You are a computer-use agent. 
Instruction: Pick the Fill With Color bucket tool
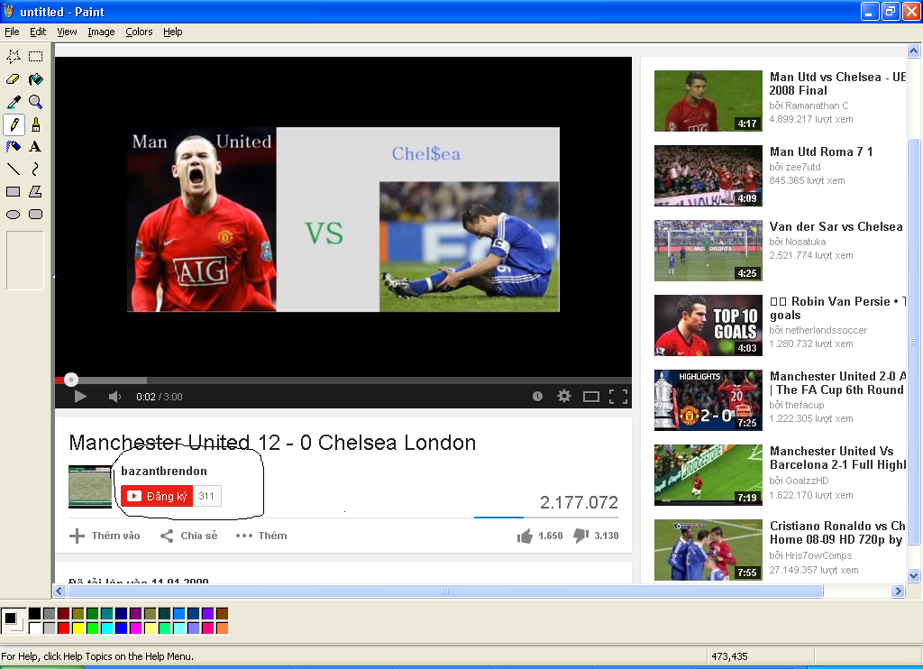click(x=35, y=79)
